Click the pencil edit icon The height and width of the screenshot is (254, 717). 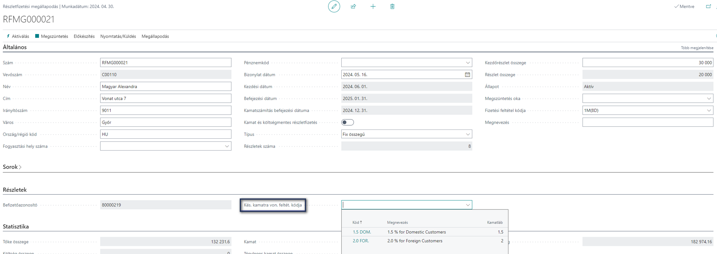click(334, 7)
